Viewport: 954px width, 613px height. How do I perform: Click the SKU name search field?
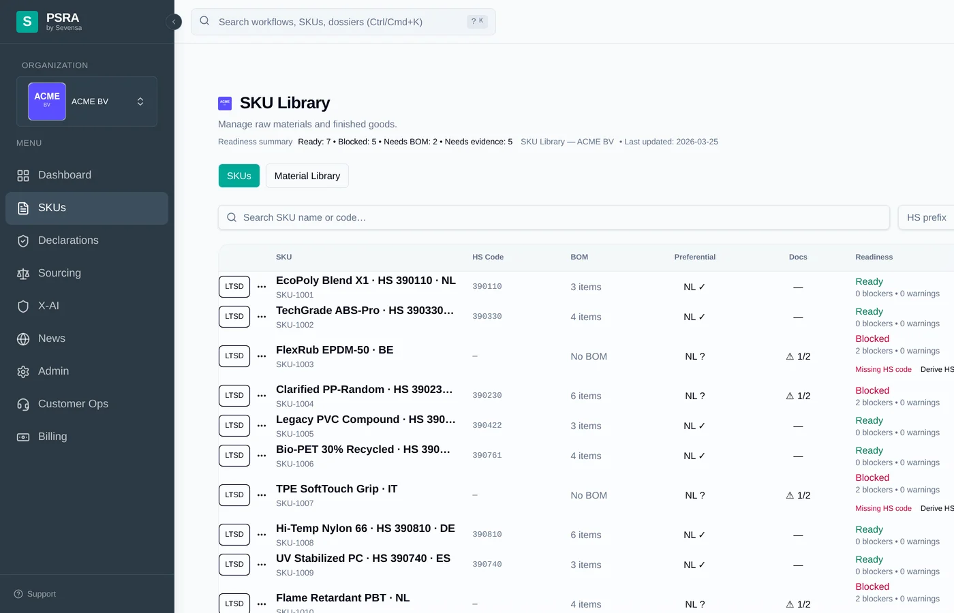(553, 217)
